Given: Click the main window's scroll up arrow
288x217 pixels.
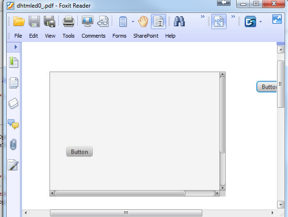Looking at the screenshot, I should [x=281, y=50].
